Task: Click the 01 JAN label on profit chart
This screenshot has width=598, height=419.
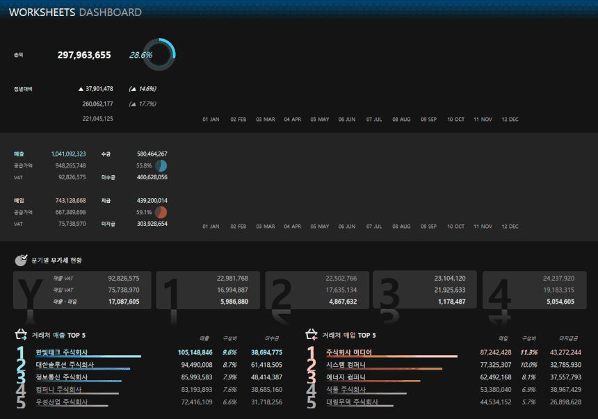Action: [x=211, y=120]
